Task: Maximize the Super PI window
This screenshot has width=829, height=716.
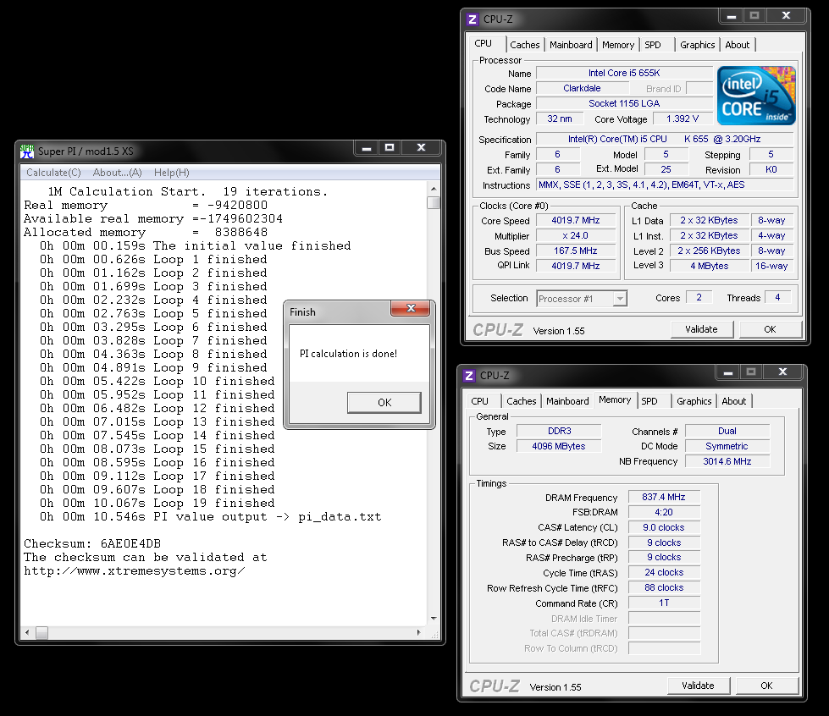Action: [390, 148]
